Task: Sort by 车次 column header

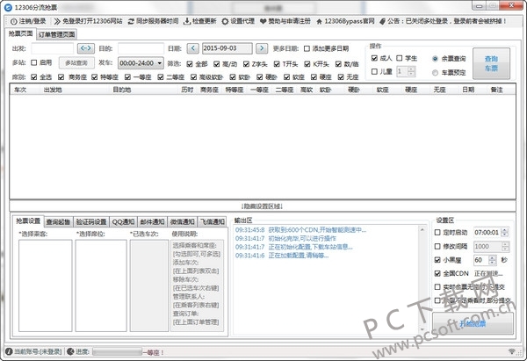Action: tap(20, 90)
